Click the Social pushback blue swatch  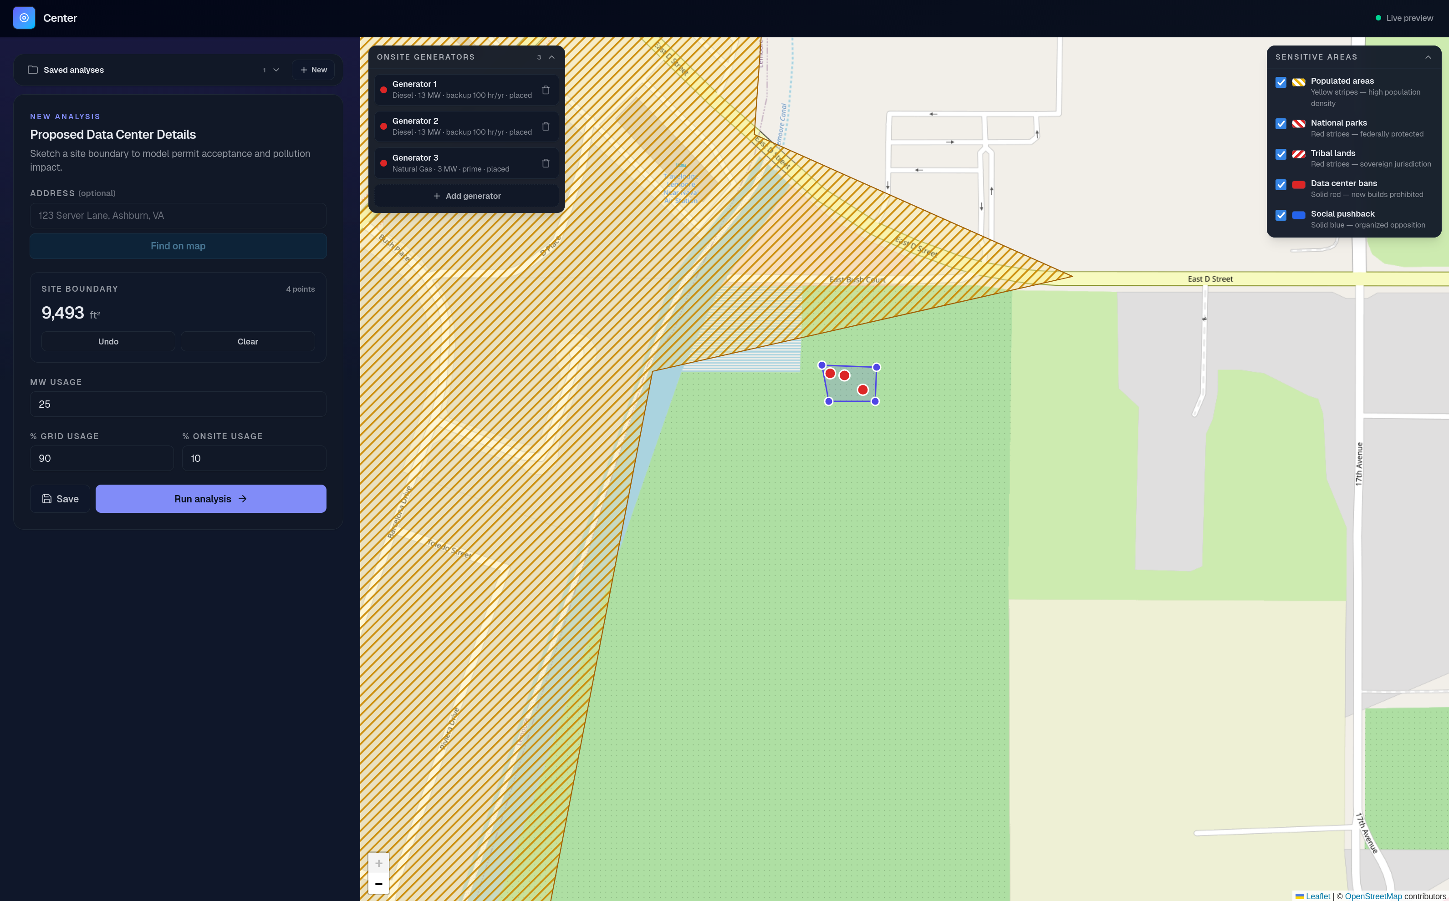pyautogui.click(x=1298, y=215)
